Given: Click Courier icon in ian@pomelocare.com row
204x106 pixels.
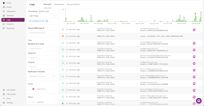Looking at the screenshot, I should (x=194, y=84).
